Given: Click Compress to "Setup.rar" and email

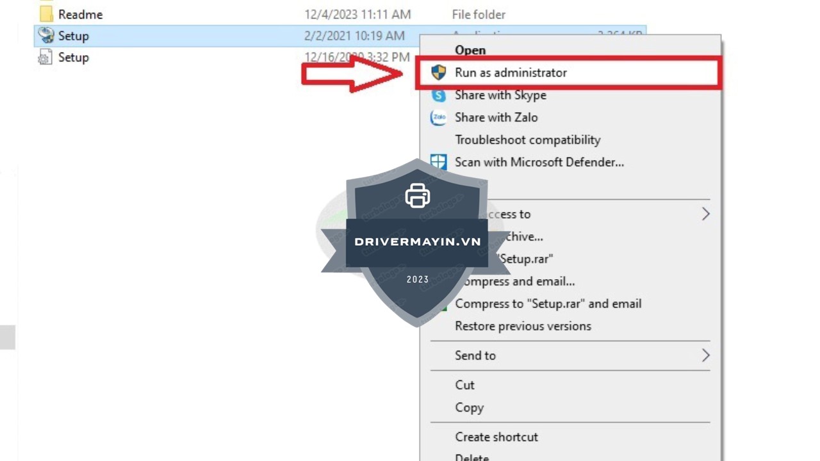Looking at the screenshot, I should (x=548, y=303).
